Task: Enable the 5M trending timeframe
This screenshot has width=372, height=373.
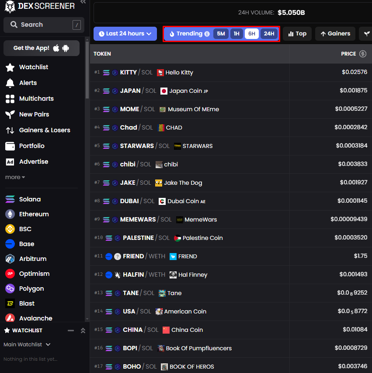Action: (221, 33)
